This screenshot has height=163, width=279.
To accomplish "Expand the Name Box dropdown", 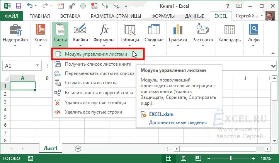I will [x=37, y=65].
